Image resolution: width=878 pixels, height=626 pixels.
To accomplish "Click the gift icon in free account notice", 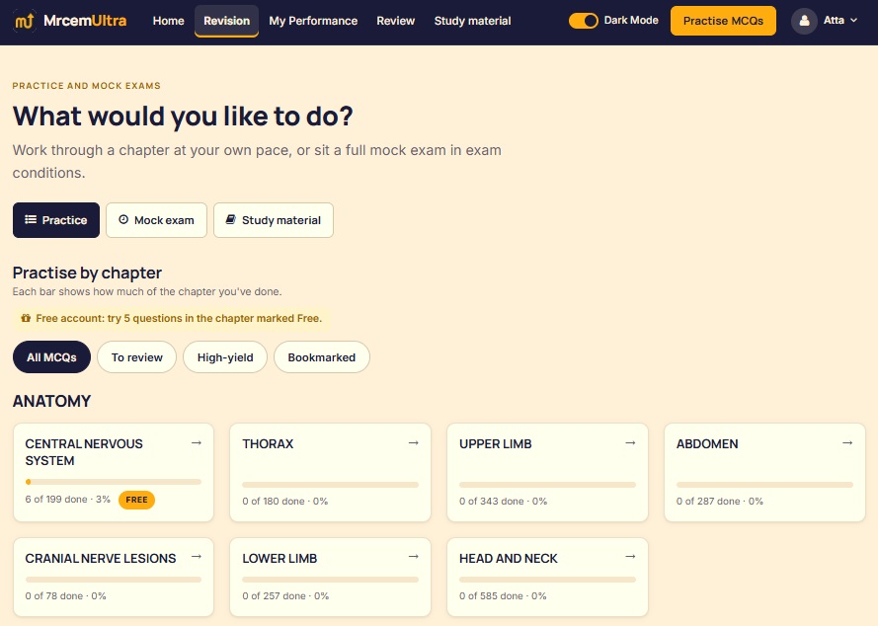I will [26, 318].
